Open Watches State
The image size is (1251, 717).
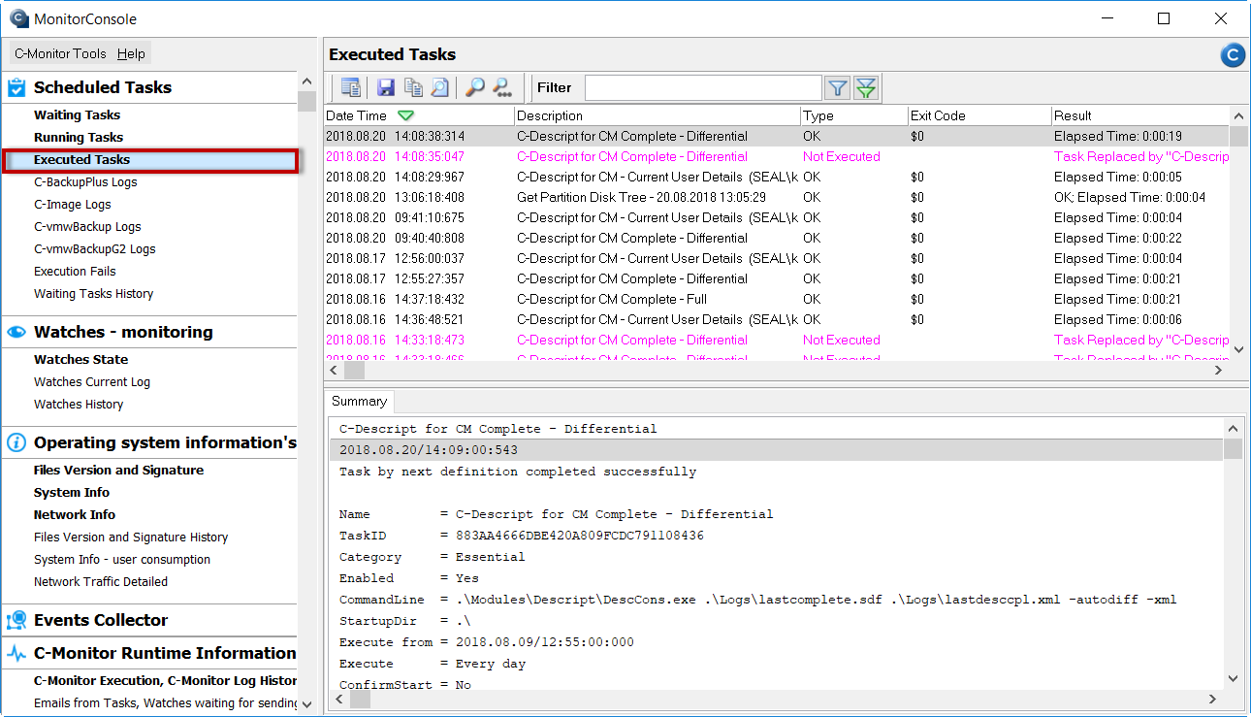(80, 359)
